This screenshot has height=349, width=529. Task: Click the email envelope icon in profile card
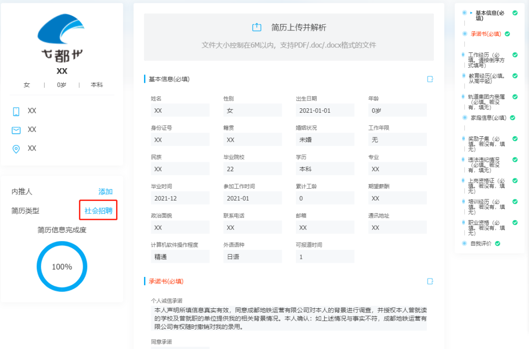coord(16,129)
